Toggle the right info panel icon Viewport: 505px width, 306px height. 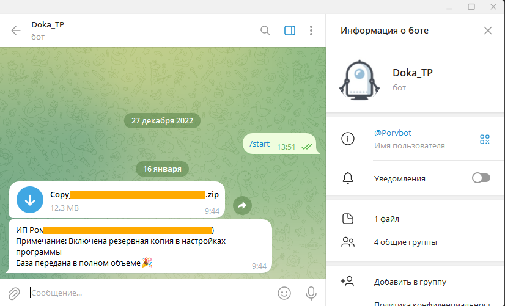tap(290, 31)
